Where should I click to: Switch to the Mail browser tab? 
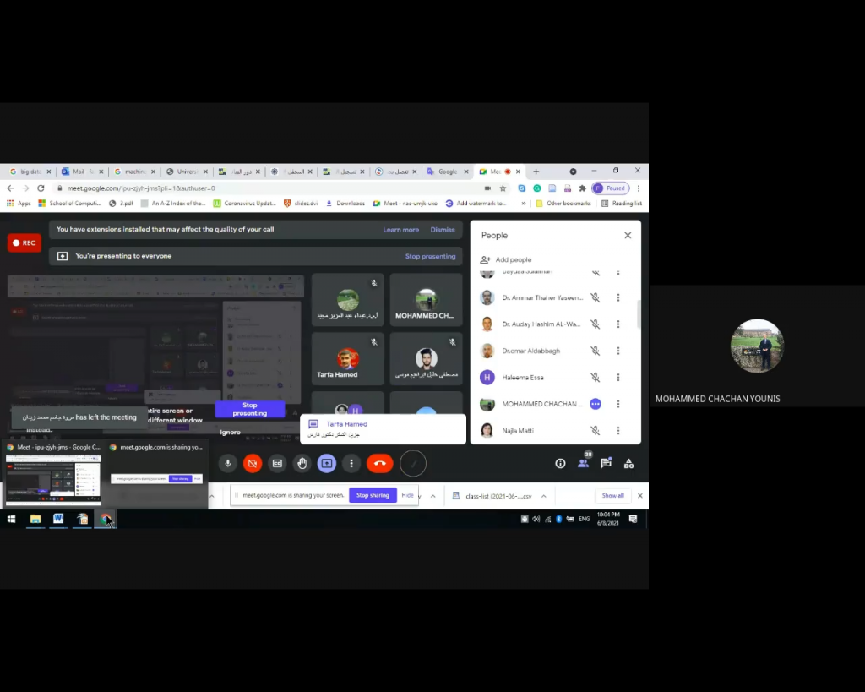coord(82,172)
